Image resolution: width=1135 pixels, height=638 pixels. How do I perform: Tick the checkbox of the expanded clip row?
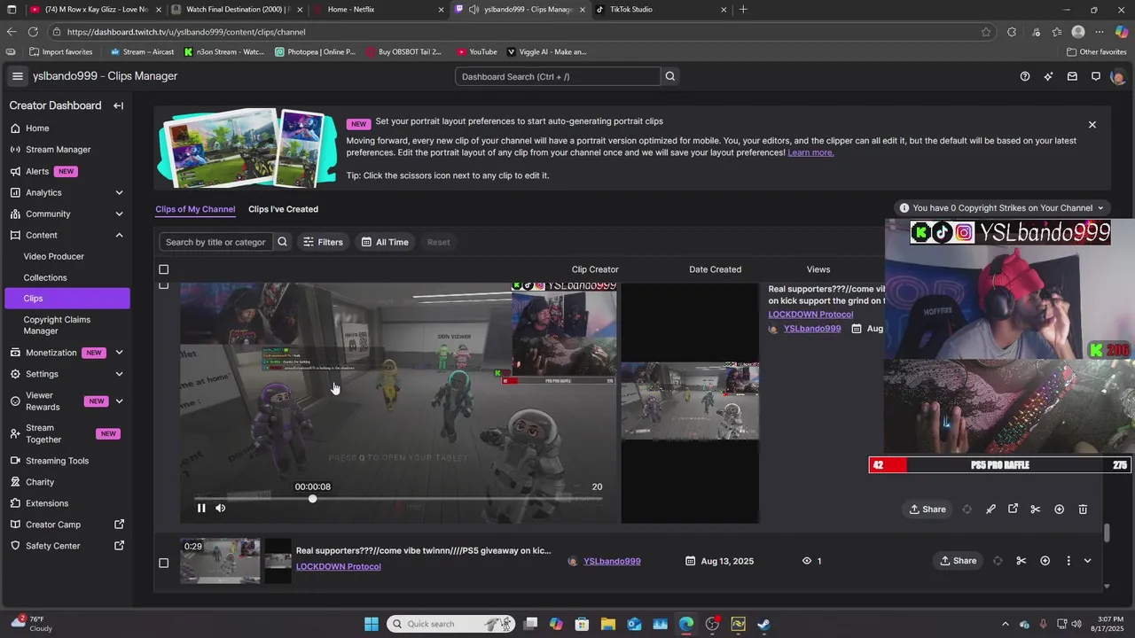163,285
